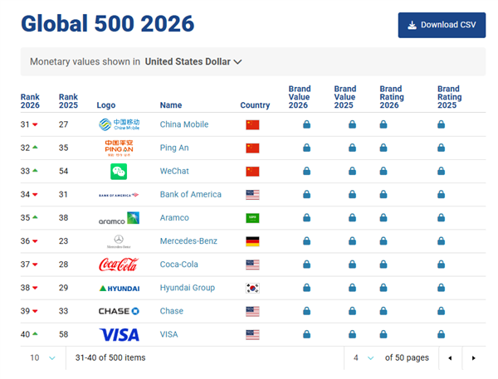Click the South Korea flag for Hyundai Group
498x379 pixels.
tap(252, 288)
